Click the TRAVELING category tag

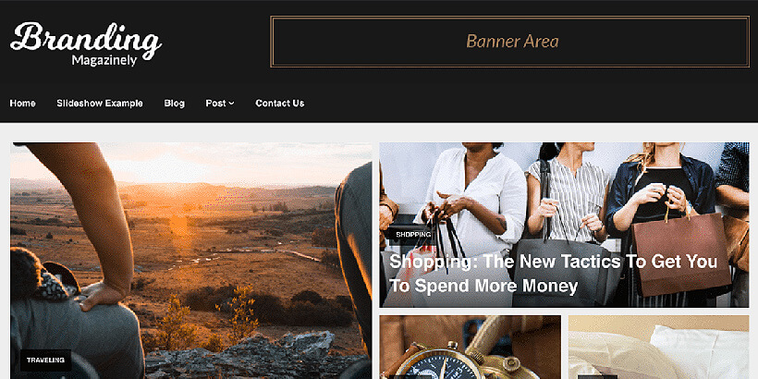pyautogui.click(x=45, y=361)
